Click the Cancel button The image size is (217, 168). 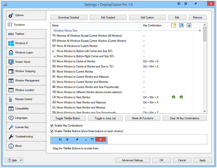[x=182, y=160]
